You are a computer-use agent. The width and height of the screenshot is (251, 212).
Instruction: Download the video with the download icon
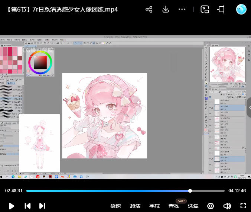(166, 9)
